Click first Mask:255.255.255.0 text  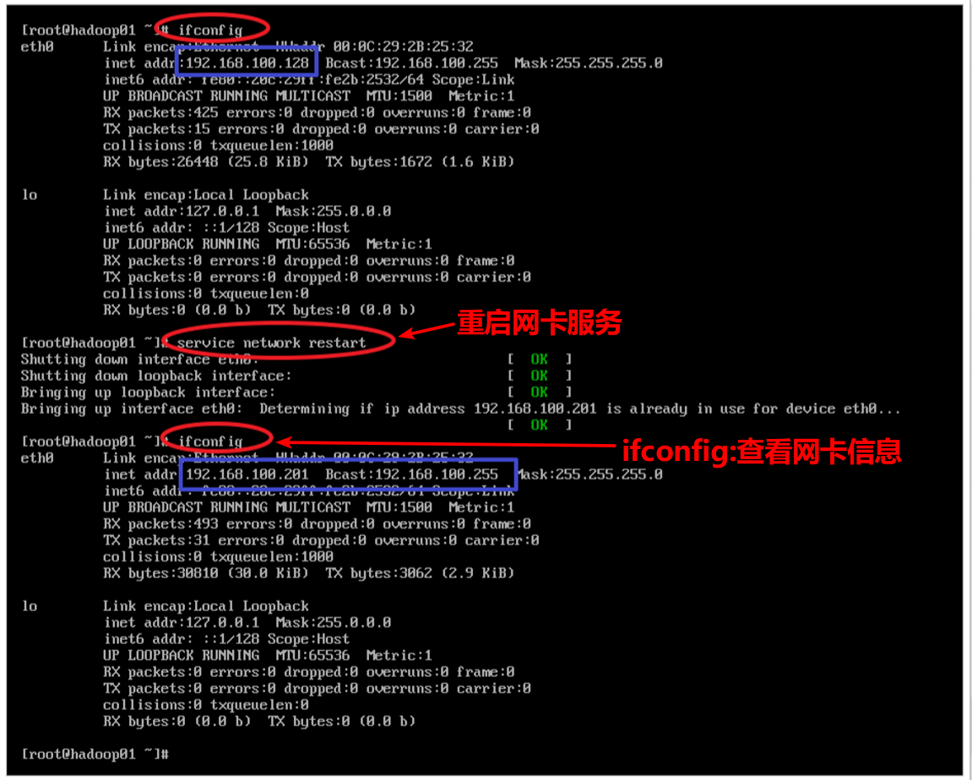[589, 62]
